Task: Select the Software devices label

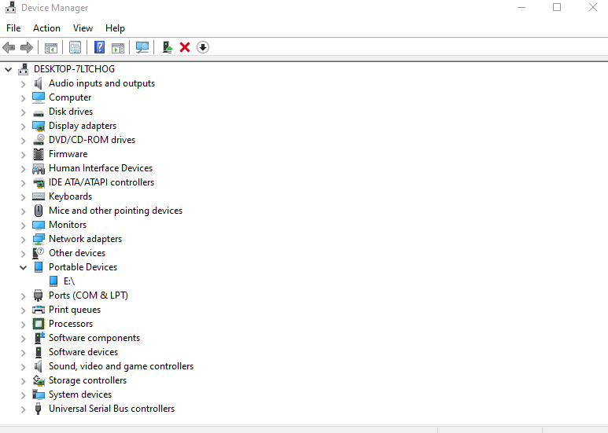Action: point(83,352)
